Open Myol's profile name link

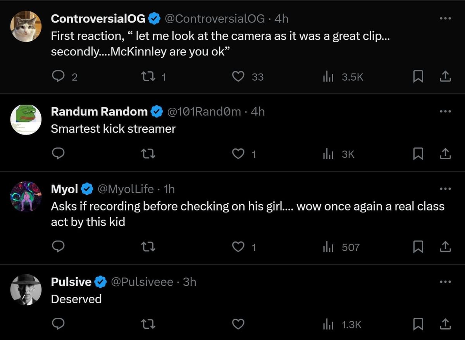(x=65, y=189)
